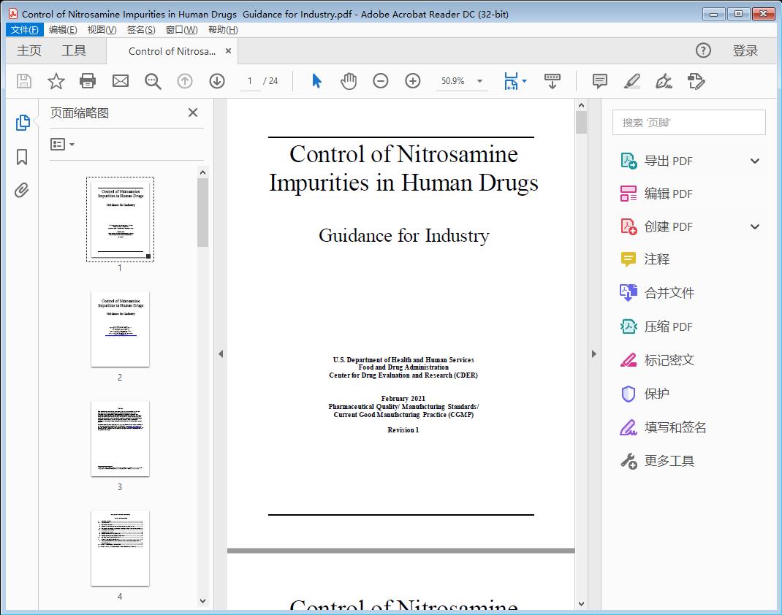Select the Control of Nitrosa... document tab

[x=172, y=51]
